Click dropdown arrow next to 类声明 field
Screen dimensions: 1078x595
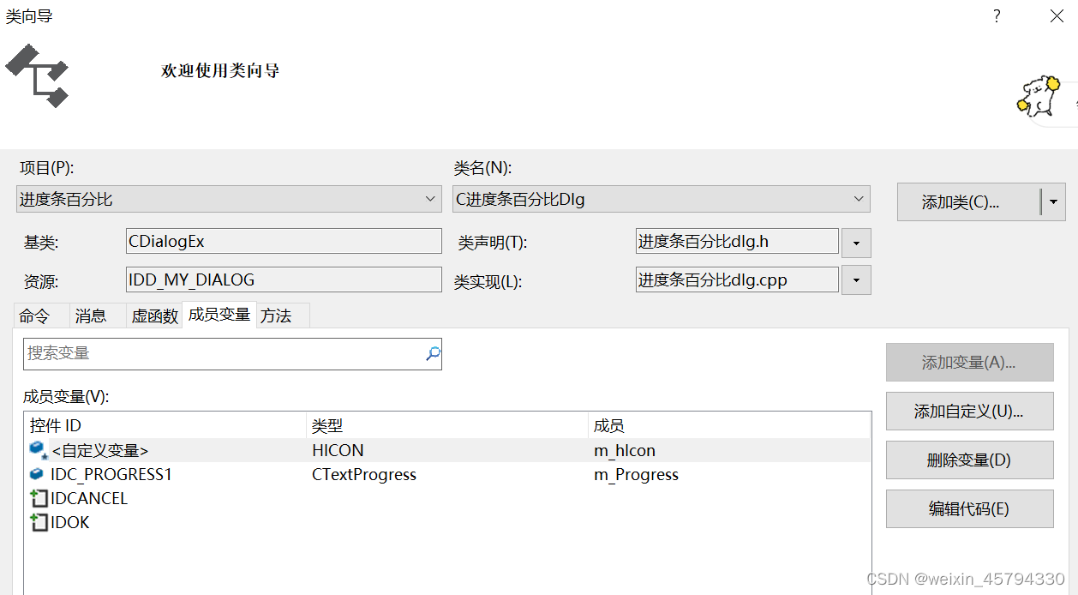pos(855,242)
